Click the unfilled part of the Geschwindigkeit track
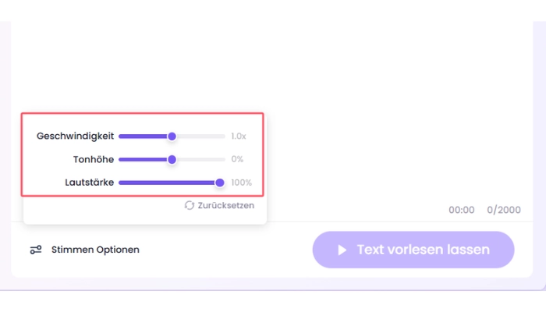The height and width of the screenshot is (312, 546). [200, 136]
